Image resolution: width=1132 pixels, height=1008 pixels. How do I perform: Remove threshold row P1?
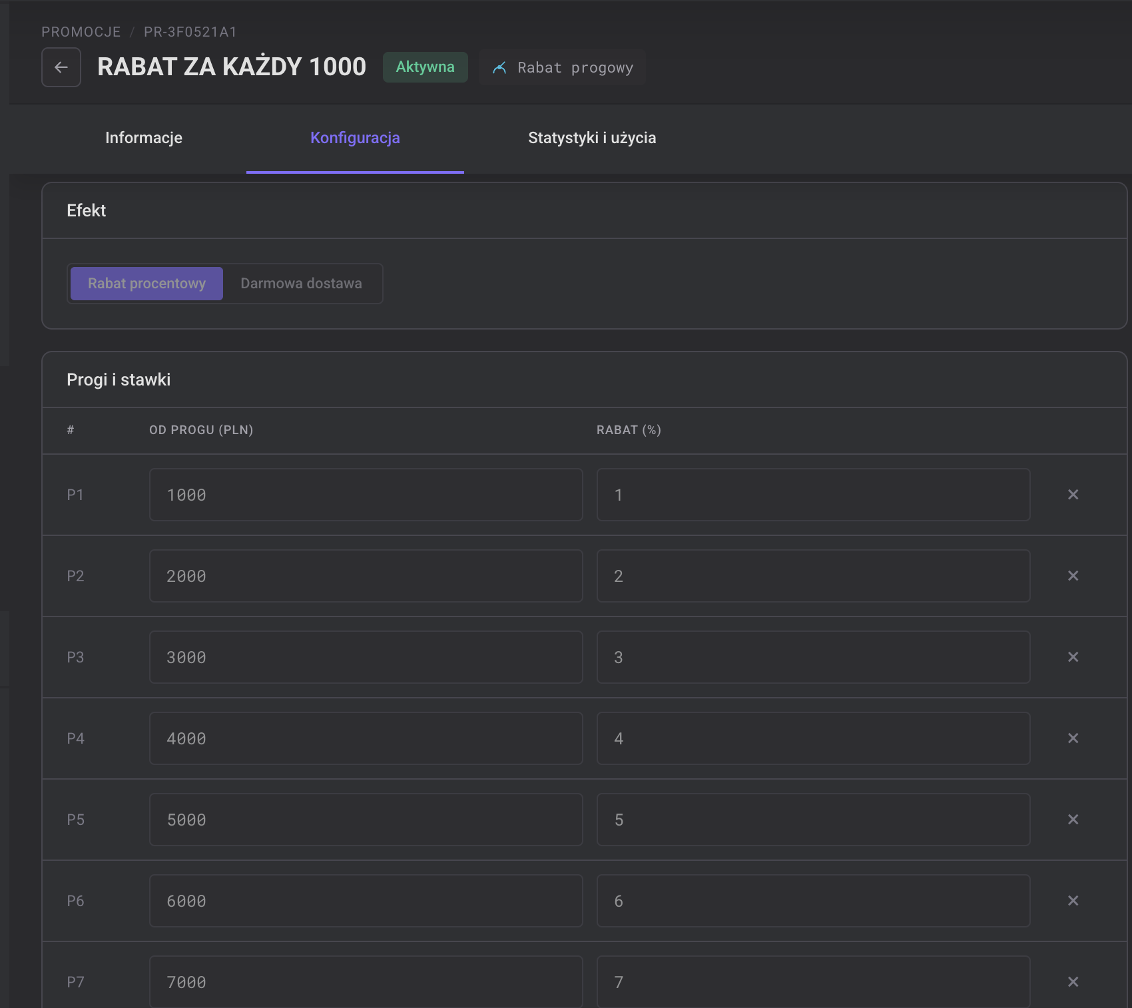click(1073, 495)
